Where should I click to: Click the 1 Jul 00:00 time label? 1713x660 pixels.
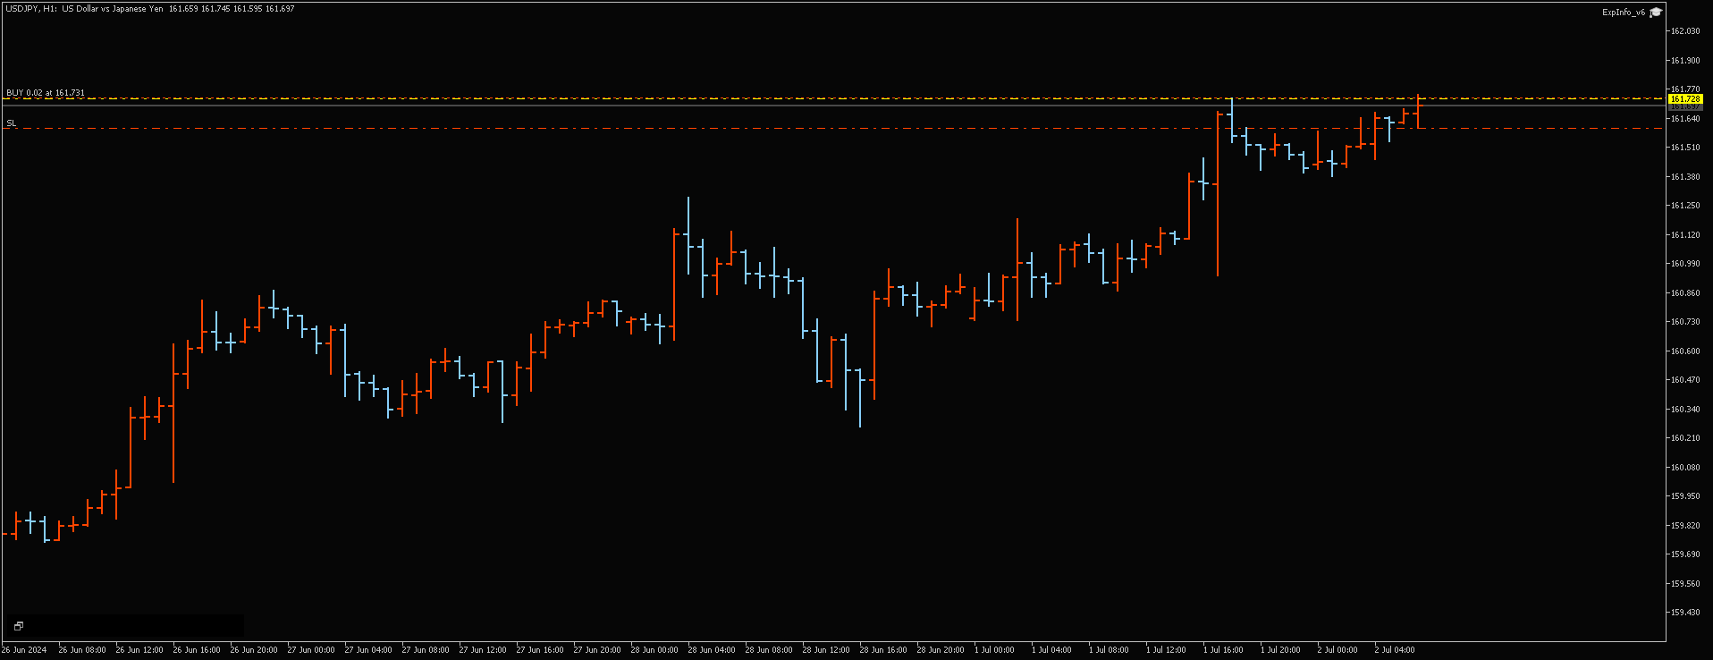[994, 650]
